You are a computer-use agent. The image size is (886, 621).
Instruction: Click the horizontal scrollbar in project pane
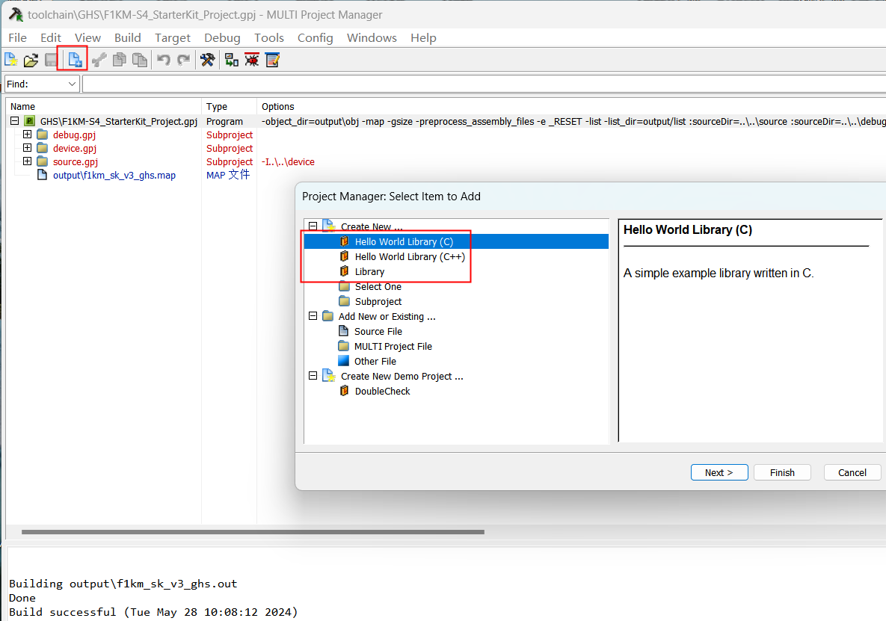[253, 532]
